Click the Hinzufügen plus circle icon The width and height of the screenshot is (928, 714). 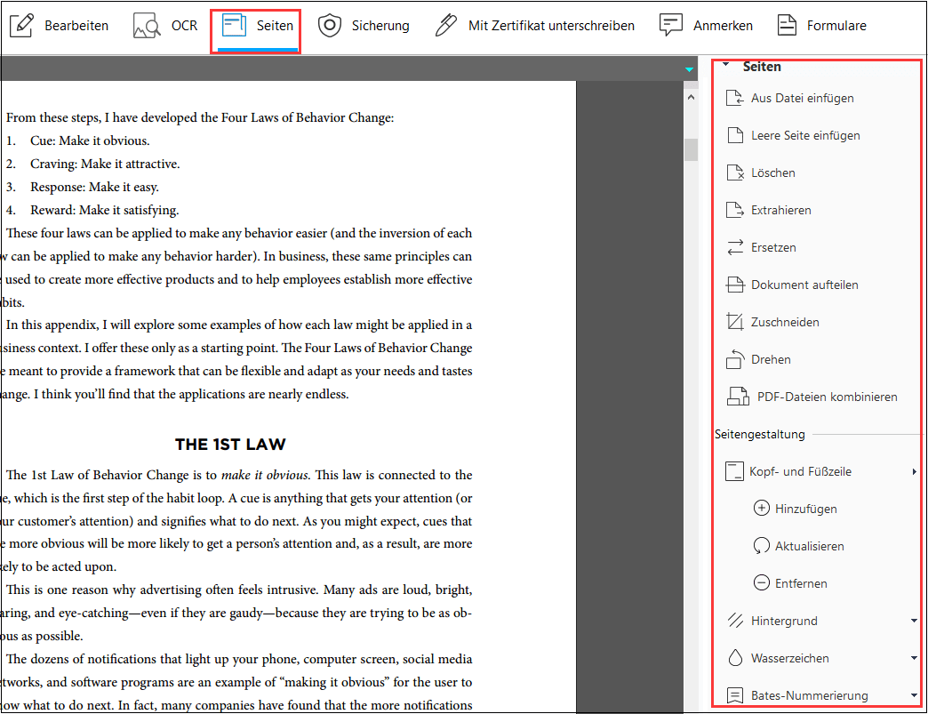click(x=761, y=509)
